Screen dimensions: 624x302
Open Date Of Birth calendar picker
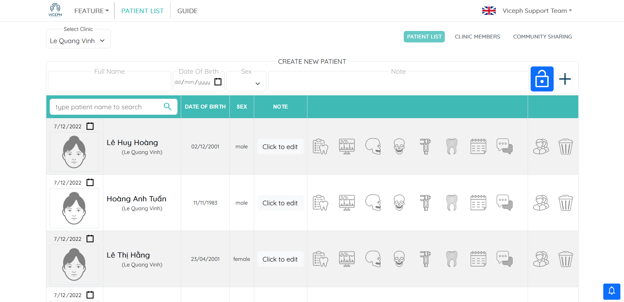click(x=218, y=82)
